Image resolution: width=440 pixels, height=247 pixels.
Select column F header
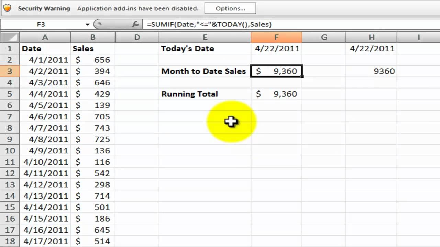coord(276,37)
